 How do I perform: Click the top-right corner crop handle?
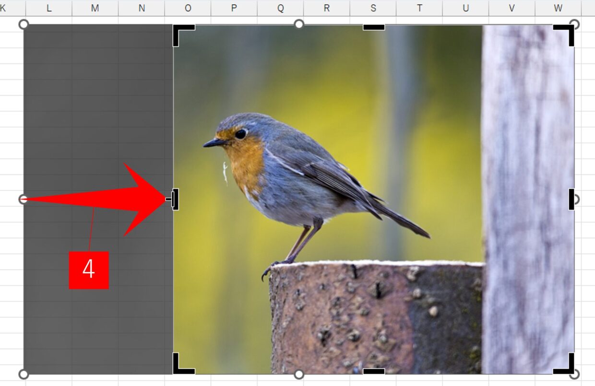coord(564,35)
